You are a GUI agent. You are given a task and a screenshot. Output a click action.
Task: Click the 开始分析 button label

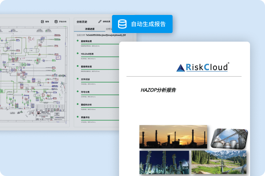pyautogui.click(x=62, y=22)
